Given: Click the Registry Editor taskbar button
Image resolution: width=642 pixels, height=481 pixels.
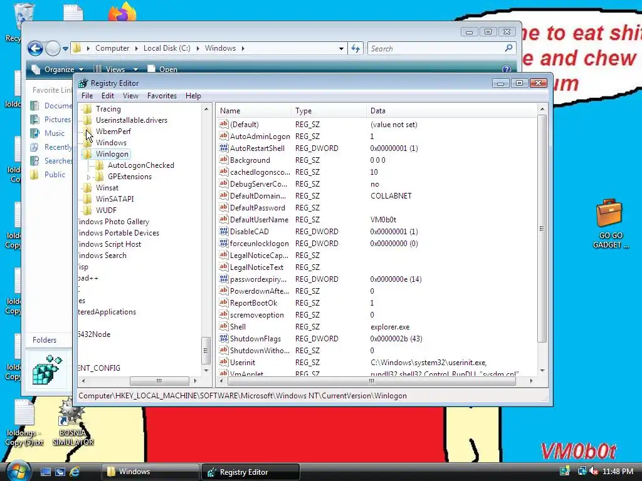Looking at the screenshot, I should 251,472.
